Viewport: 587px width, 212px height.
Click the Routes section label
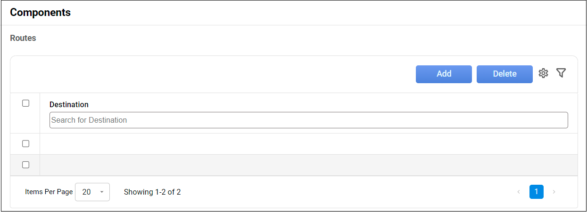pos(23,38)
